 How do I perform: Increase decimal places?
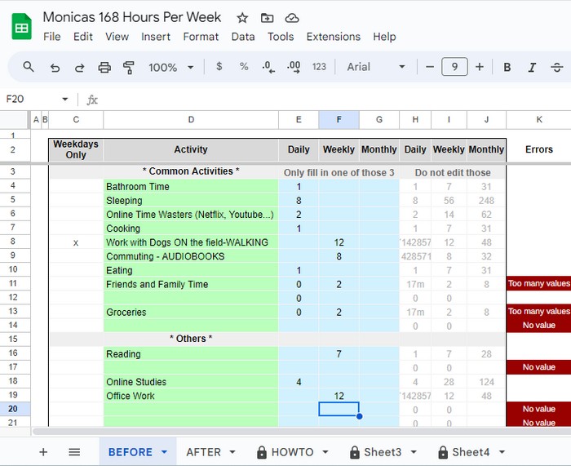[294, 68]
